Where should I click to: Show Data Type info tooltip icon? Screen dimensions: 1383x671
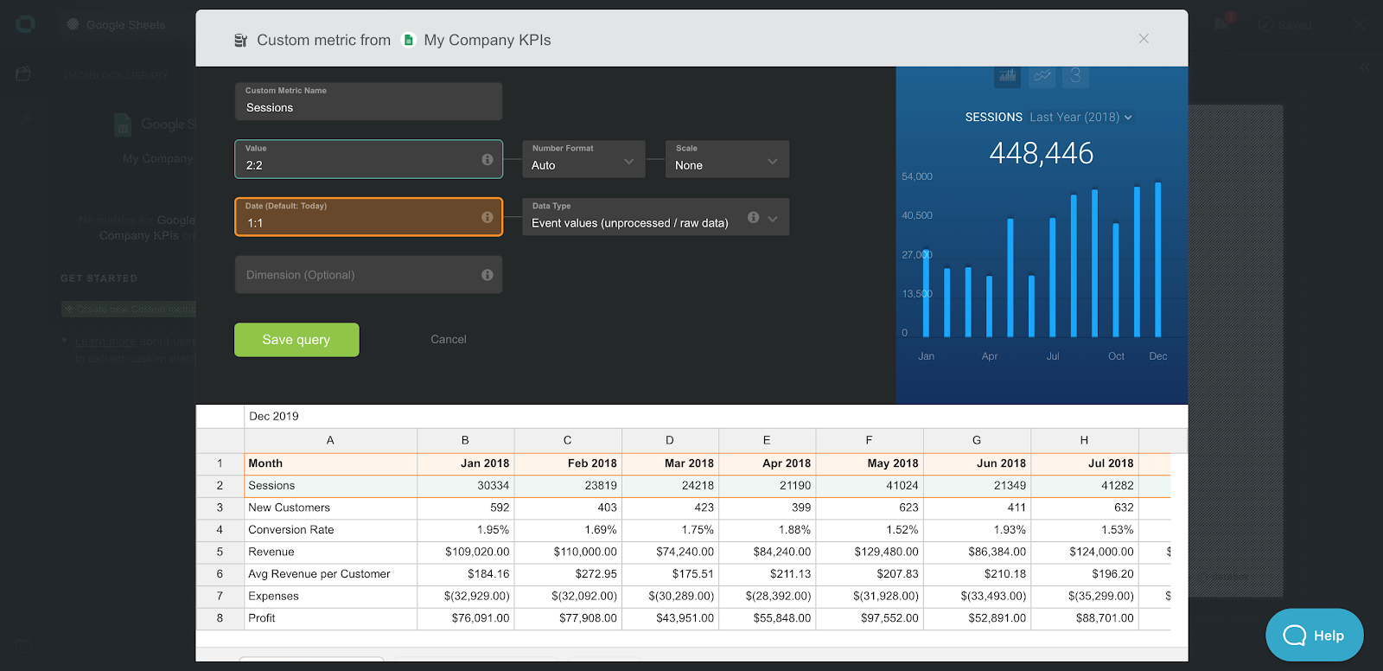tap(754, 218)
